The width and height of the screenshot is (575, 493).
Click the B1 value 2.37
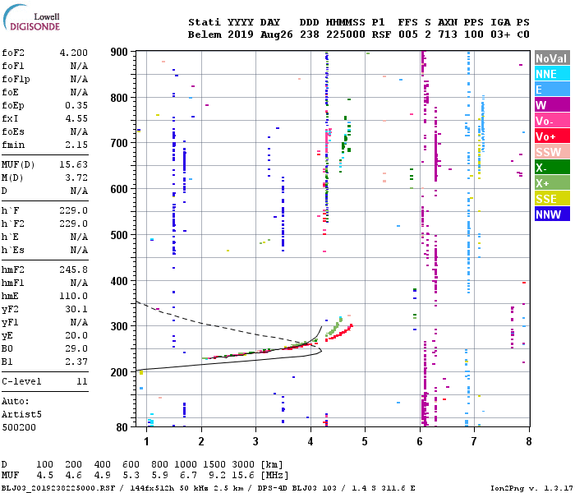[x=76, y=362]
